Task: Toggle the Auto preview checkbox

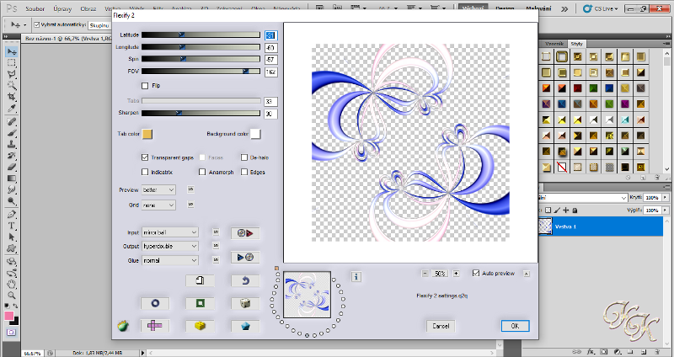Action: tap(476, 274)
